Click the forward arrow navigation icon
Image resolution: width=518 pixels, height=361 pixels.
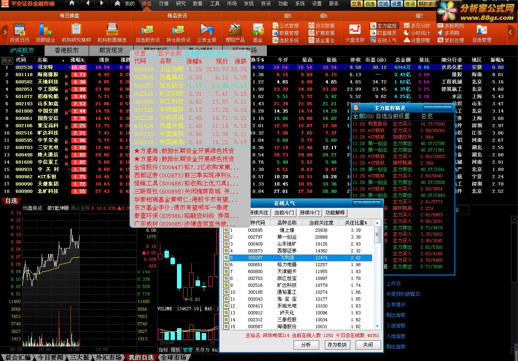click(101, 4)
